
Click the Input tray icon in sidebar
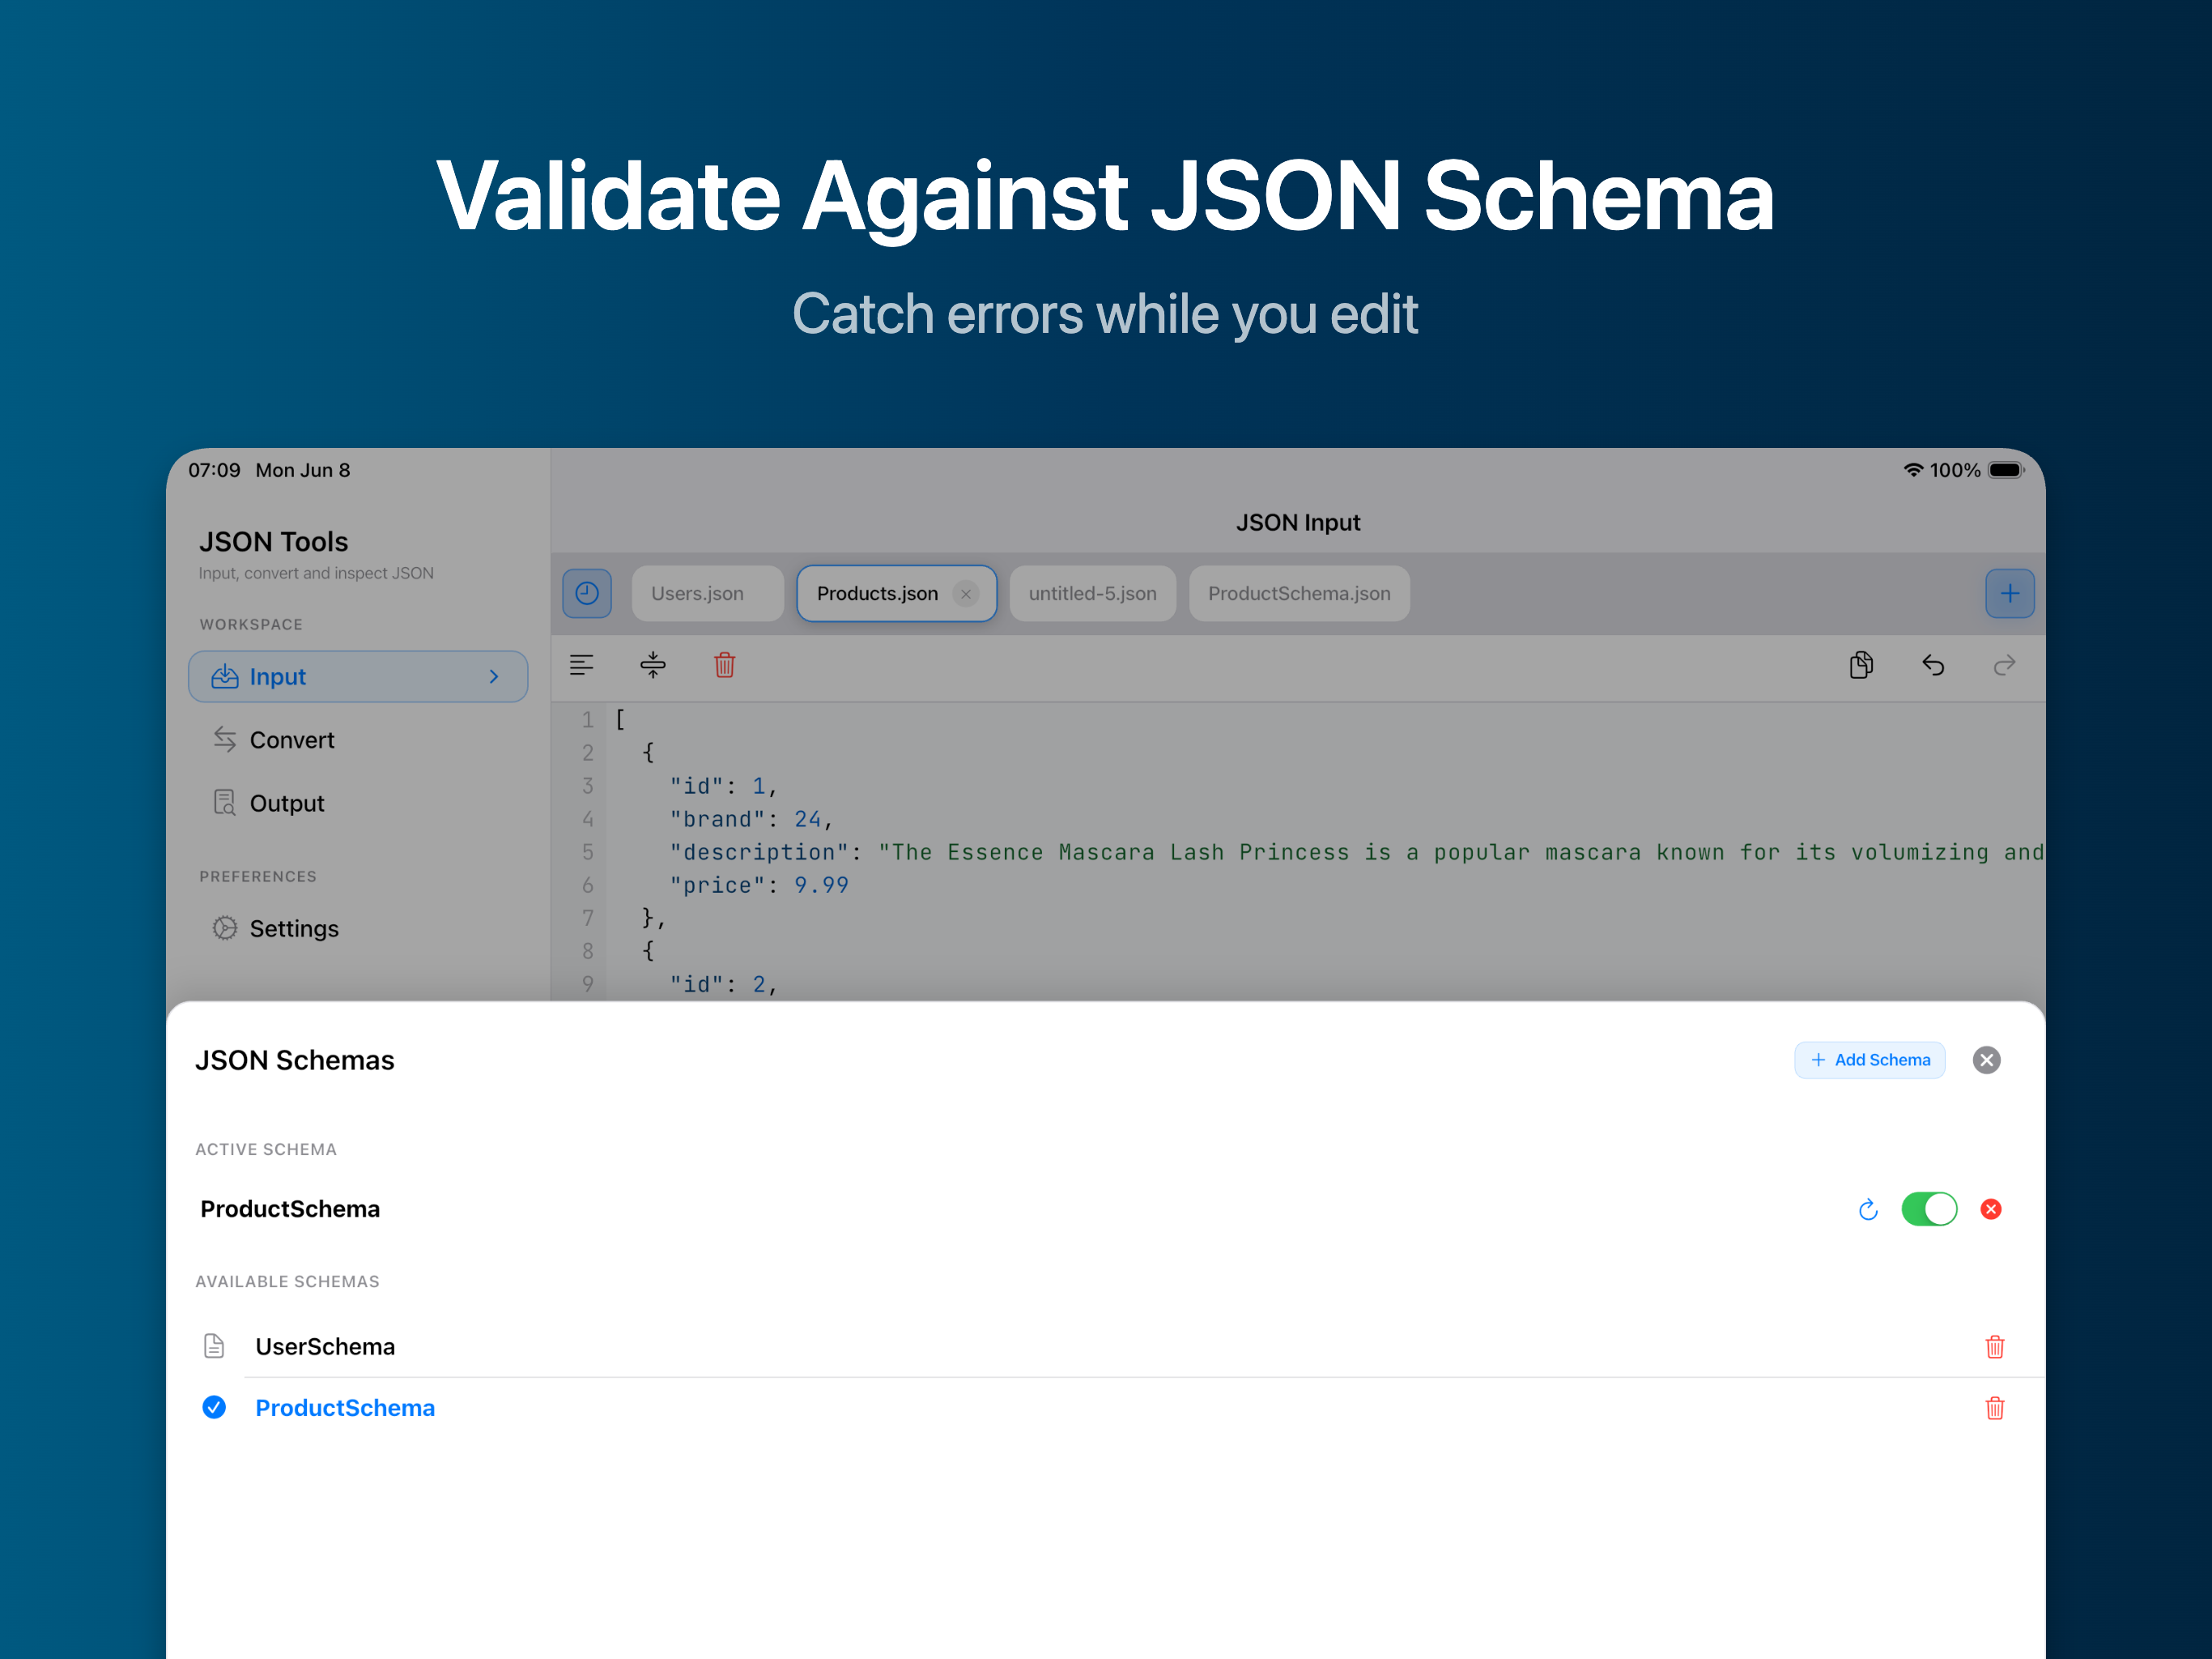[x=225, y=677]
